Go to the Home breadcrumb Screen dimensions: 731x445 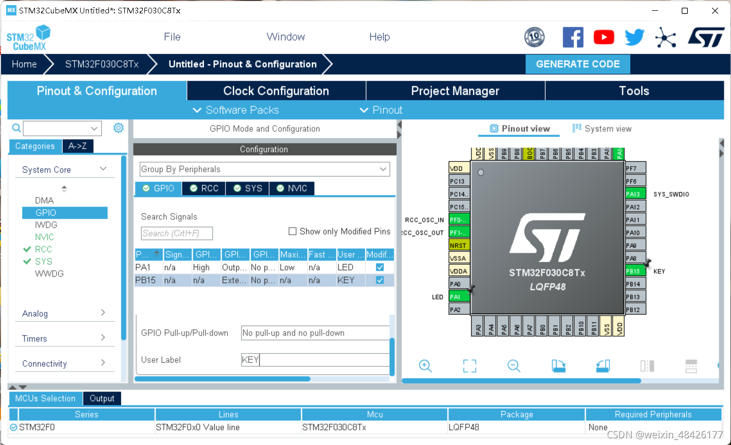(24, 64)
